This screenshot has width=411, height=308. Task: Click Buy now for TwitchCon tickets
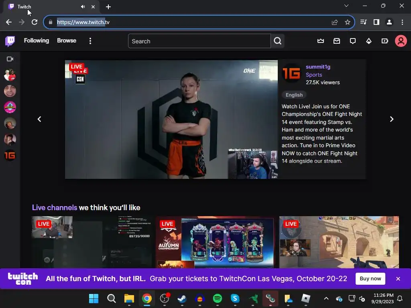370,279
